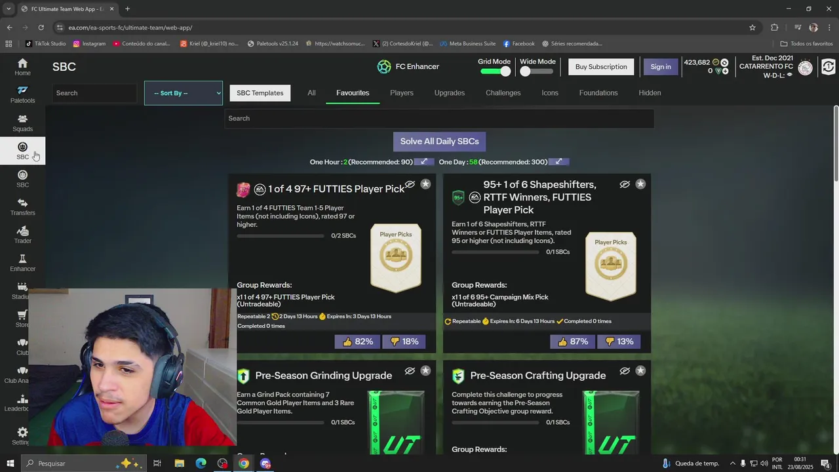Switch to the All tab
The width and height of the screenshot is (839, 472).
pyautogui.click(x=311, y=93)
